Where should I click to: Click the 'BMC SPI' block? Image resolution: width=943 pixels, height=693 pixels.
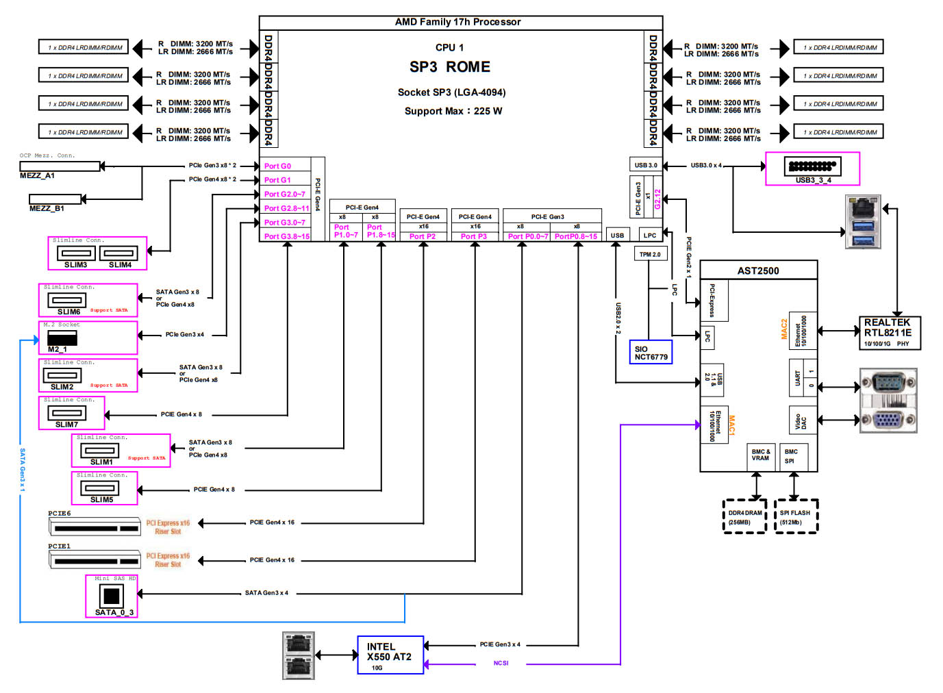tap(793, 457)
